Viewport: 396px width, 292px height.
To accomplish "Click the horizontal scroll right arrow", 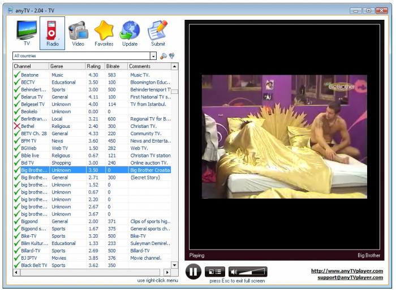I will coord(167,272).
